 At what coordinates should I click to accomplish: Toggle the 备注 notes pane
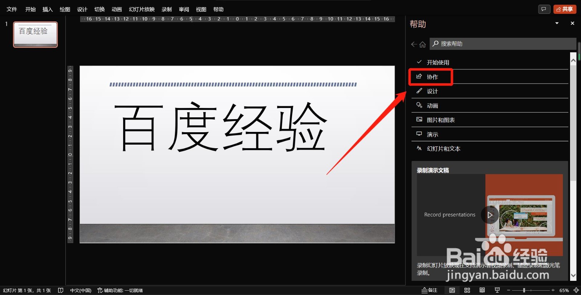coord(429,290)
